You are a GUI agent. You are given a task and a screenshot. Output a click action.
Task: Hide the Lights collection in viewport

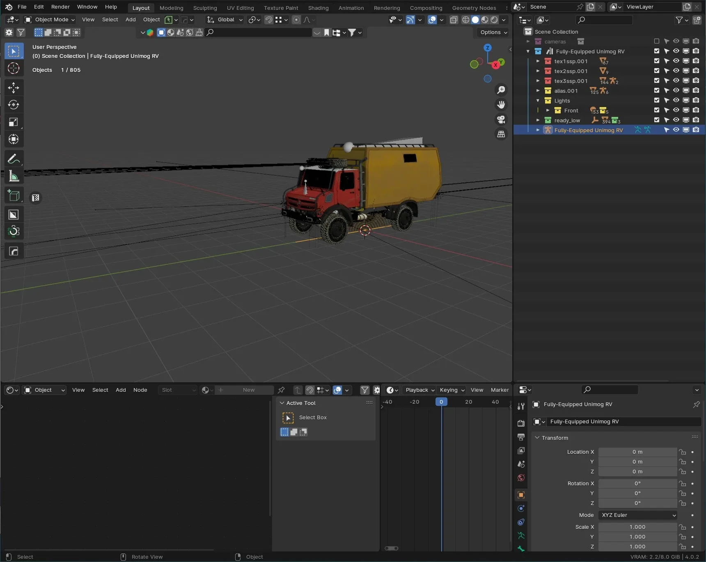point(676,101)
